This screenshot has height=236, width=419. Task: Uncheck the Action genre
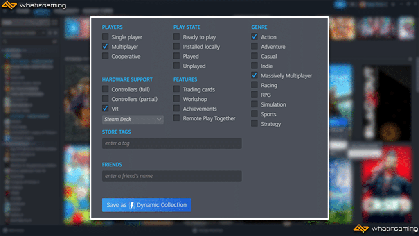click(x=255, y=37)
